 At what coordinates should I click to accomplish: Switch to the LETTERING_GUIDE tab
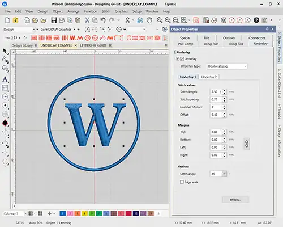[x=93, y=45]
